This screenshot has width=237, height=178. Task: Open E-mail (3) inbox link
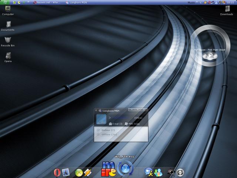(x=116, y=124)
